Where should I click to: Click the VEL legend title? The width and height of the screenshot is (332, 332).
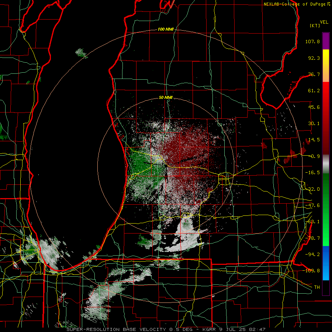[324, 22]
